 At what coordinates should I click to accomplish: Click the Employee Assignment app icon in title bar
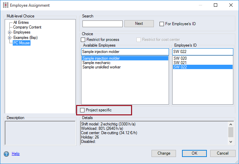click(5, 5)
